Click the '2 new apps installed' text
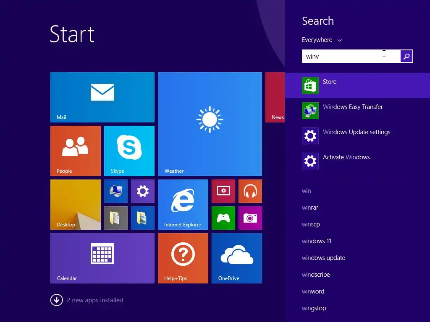The width and height of the screenshot is (430, 322). point(95,300)
